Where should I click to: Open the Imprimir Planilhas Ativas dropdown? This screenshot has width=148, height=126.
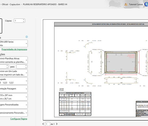pos(14,60)
